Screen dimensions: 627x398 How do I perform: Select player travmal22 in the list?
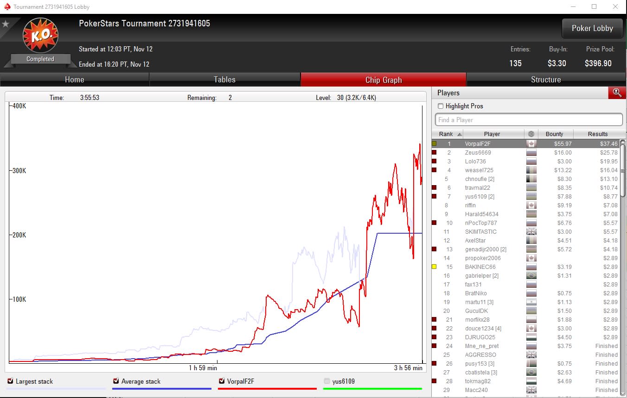coord(526,188)
